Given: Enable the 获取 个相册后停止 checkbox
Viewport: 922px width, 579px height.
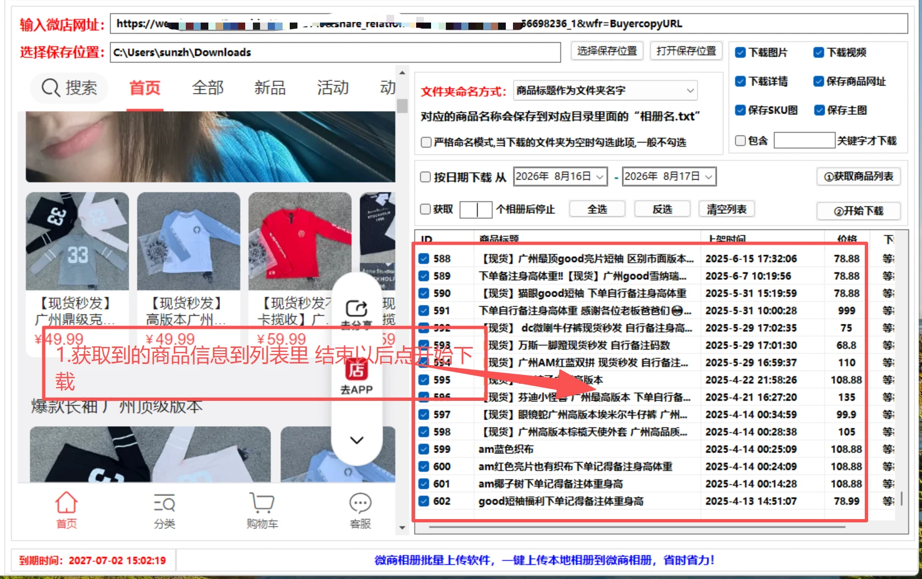Looking at the screenshot, I should [x=426, y=209].
